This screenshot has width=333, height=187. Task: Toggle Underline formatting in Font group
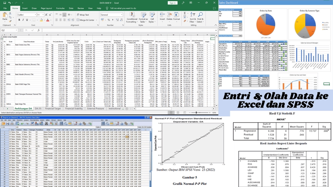coord(27,20)
